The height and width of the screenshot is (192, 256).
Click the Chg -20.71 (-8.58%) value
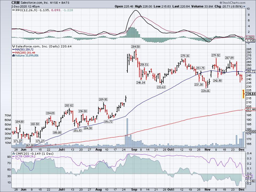(x=228, y=6)
